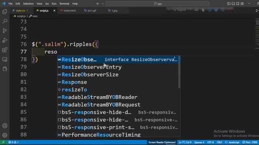Screen dimensions: 259x145
Task: Choose the ResizeObserverEntry suggestion
Action: point(118,67)
